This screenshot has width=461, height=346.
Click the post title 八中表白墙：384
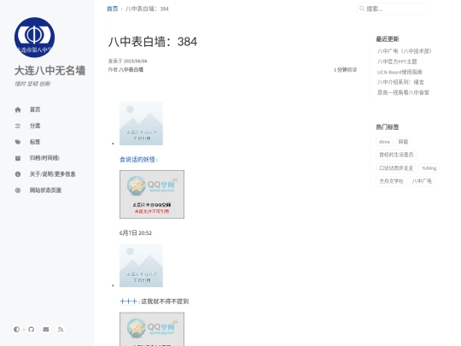[153, 42]
